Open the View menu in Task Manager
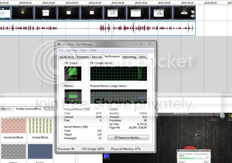The image size is (232, 163). [83, 50]
